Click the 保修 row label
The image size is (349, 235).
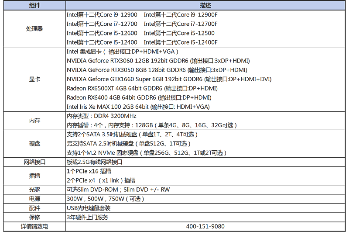[34, 217]
